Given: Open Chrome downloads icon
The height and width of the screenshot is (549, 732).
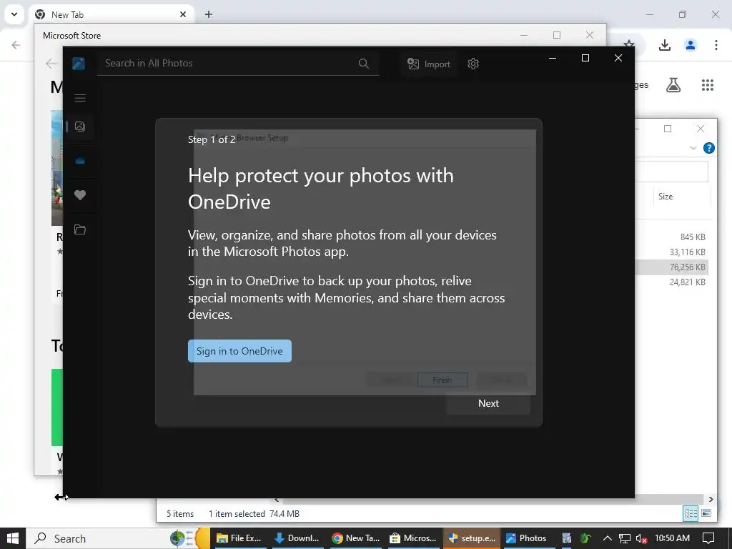Looking at the screenshot, I should coord(664,45).
